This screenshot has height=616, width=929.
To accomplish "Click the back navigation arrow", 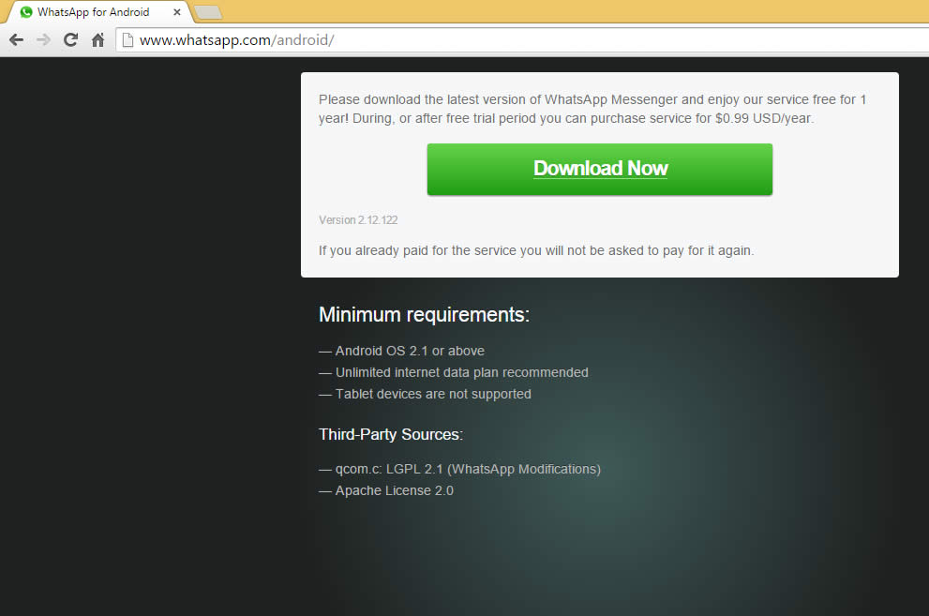I will 16,40.
